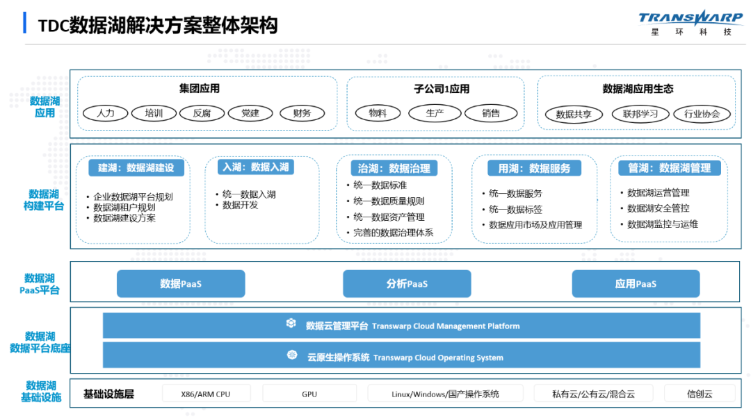
Task: Click the 统一数据标准 bullet
Action: tap(380, 185)
